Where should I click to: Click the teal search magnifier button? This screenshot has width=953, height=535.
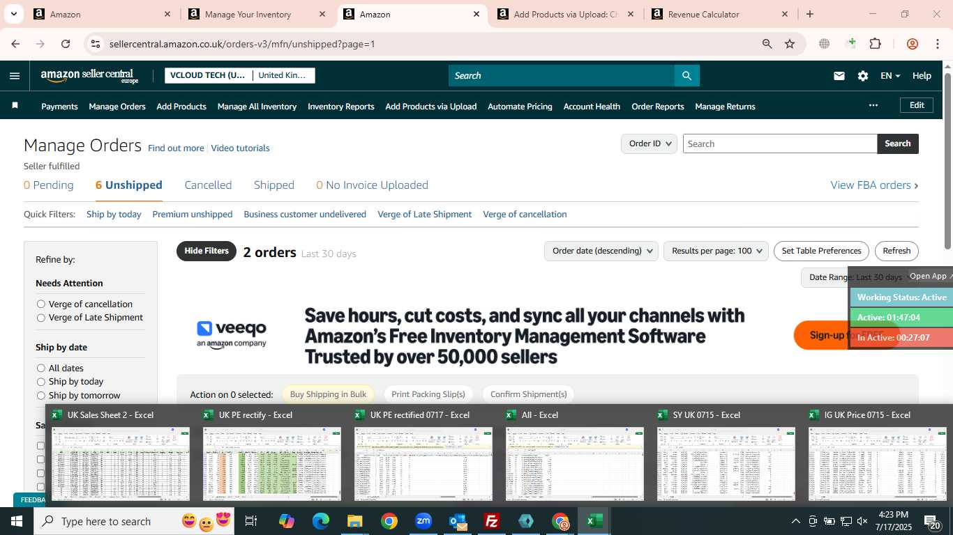(x=686, y=75)
